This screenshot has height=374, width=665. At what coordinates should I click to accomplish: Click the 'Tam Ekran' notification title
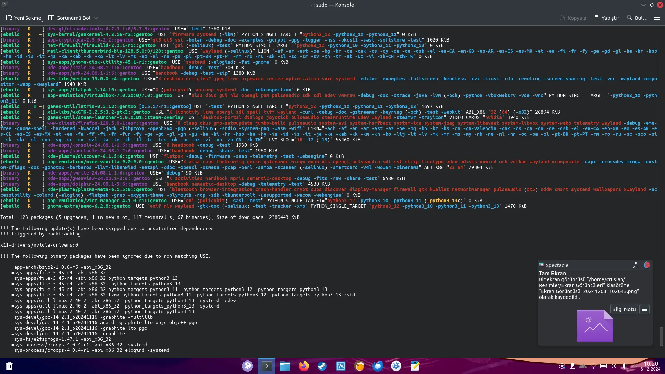[x=552, y=273]
